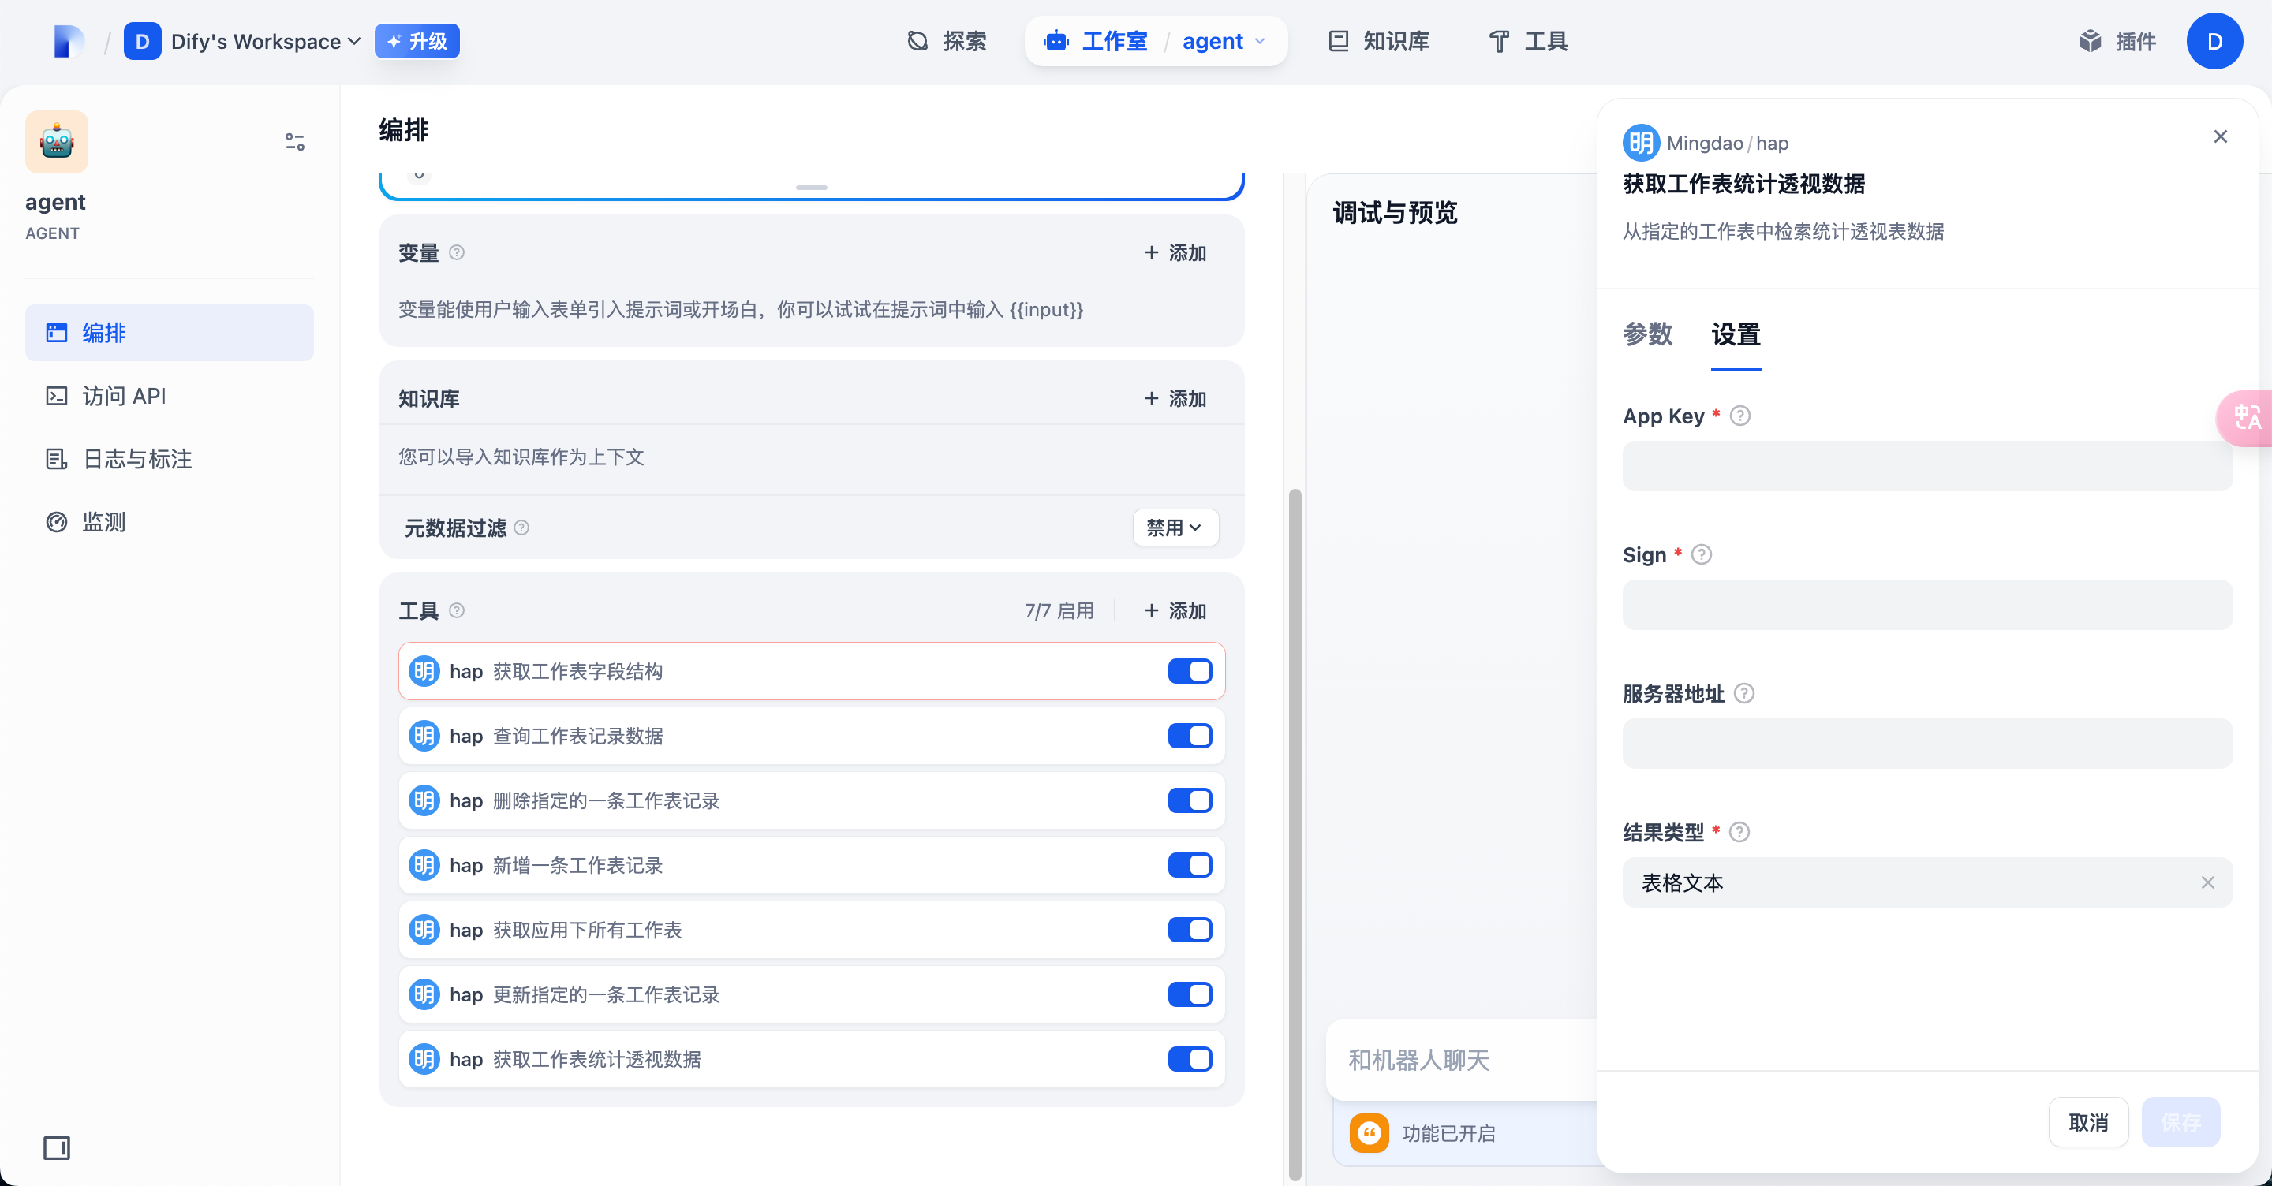2272x1186 pixels.
Task: Clear the 表格文本 selection with X
Action: [2207, 882]
